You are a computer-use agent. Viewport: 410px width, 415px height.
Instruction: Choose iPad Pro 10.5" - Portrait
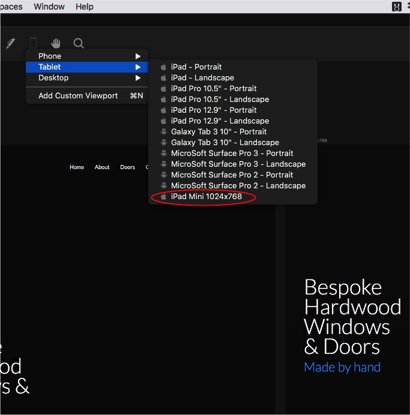tap(214, 89)
